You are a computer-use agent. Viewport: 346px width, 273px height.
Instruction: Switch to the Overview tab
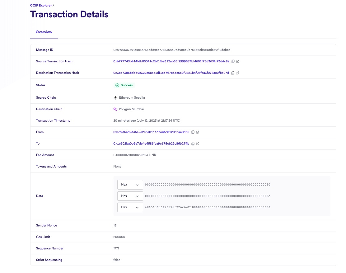(44, 32)
